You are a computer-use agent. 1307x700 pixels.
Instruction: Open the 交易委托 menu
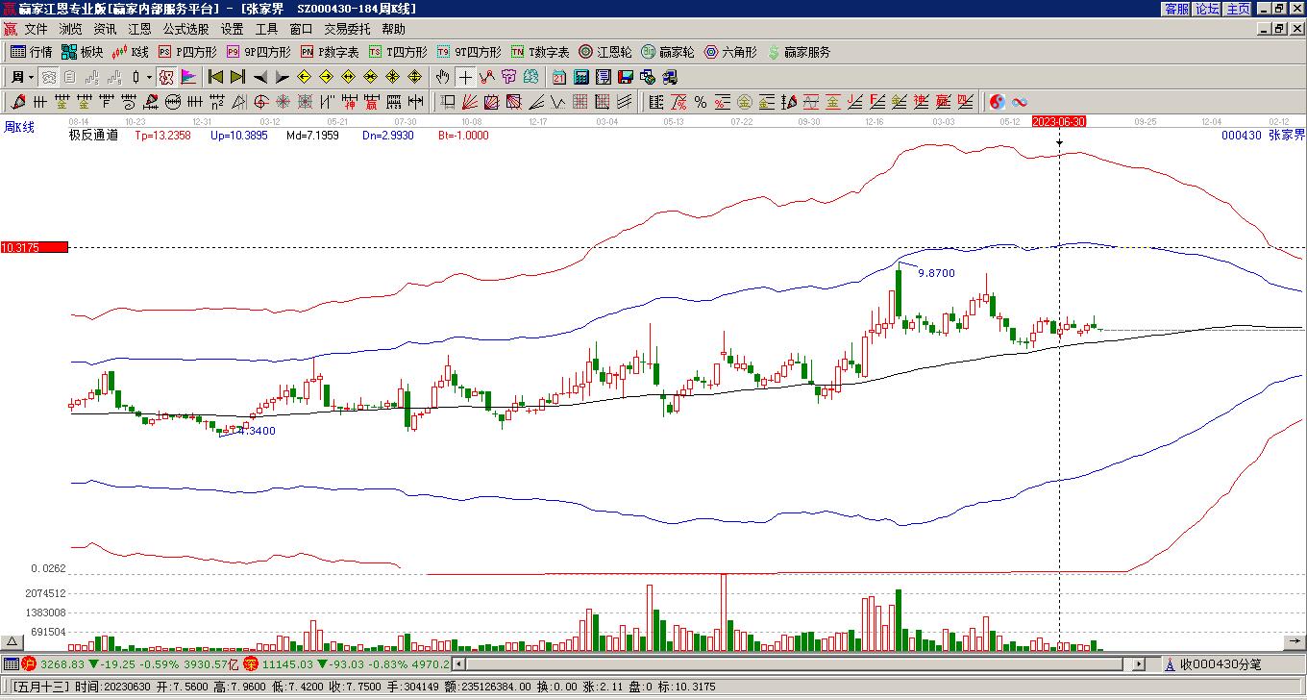pos(346,29)
